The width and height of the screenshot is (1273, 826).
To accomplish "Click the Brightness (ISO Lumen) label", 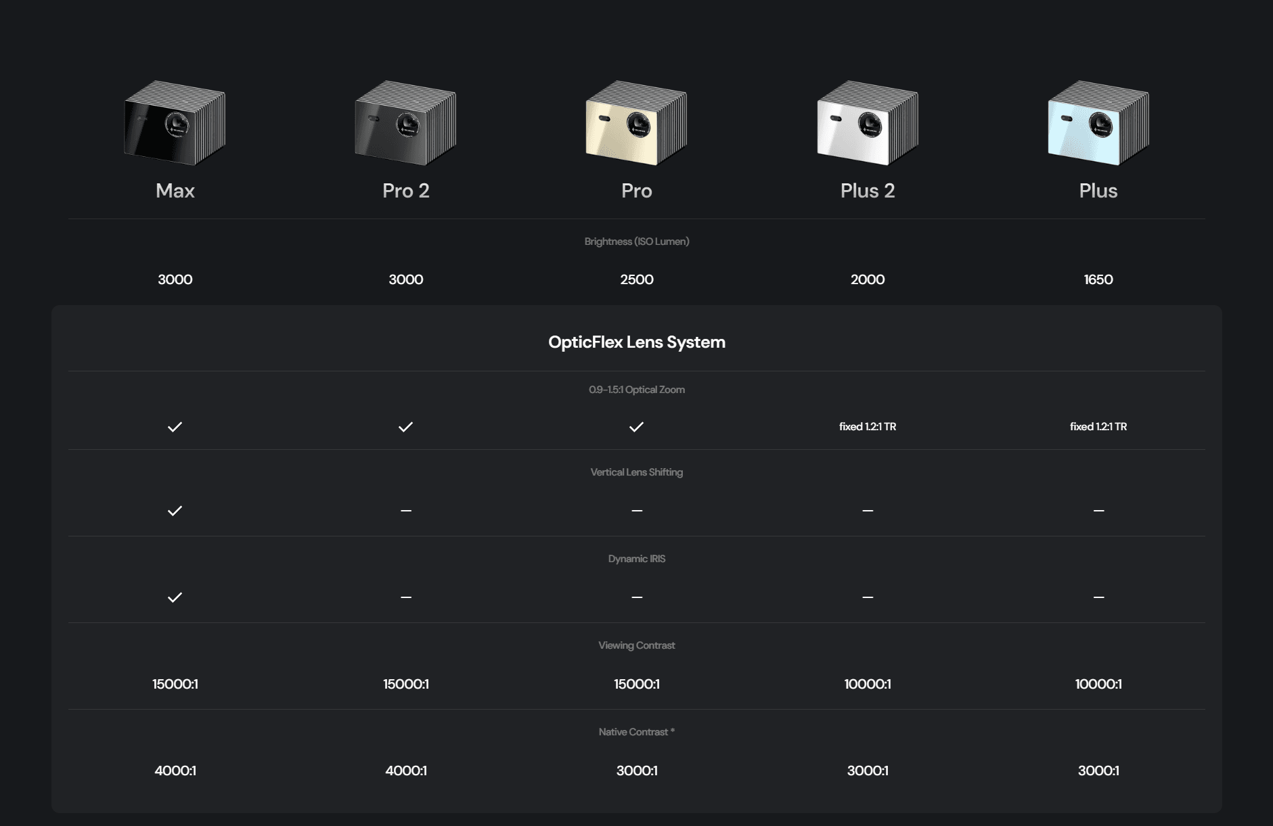I will click(x=637, y=242).
